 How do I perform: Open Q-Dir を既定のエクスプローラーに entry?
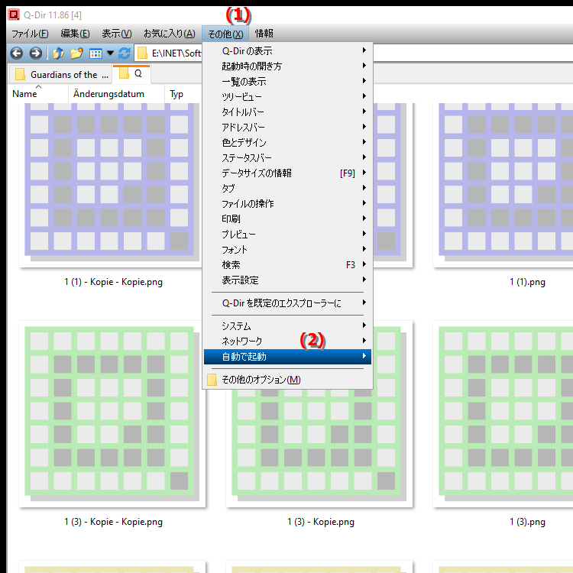[x=287, y=303]
